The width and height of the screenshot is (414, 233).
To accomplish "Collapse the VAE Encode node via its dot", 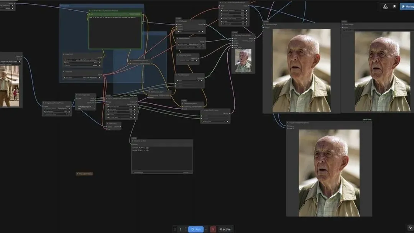I will [x=107, y=123].
